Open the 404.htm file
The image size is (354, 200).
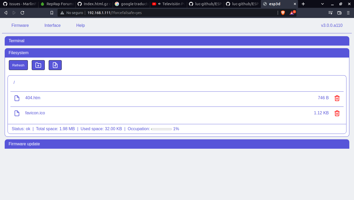coord(33,98)
